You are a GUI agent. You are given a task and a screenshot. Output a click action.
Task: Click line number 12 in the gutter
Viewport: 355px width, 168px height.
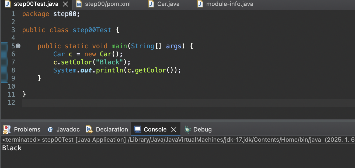point(11,102)
